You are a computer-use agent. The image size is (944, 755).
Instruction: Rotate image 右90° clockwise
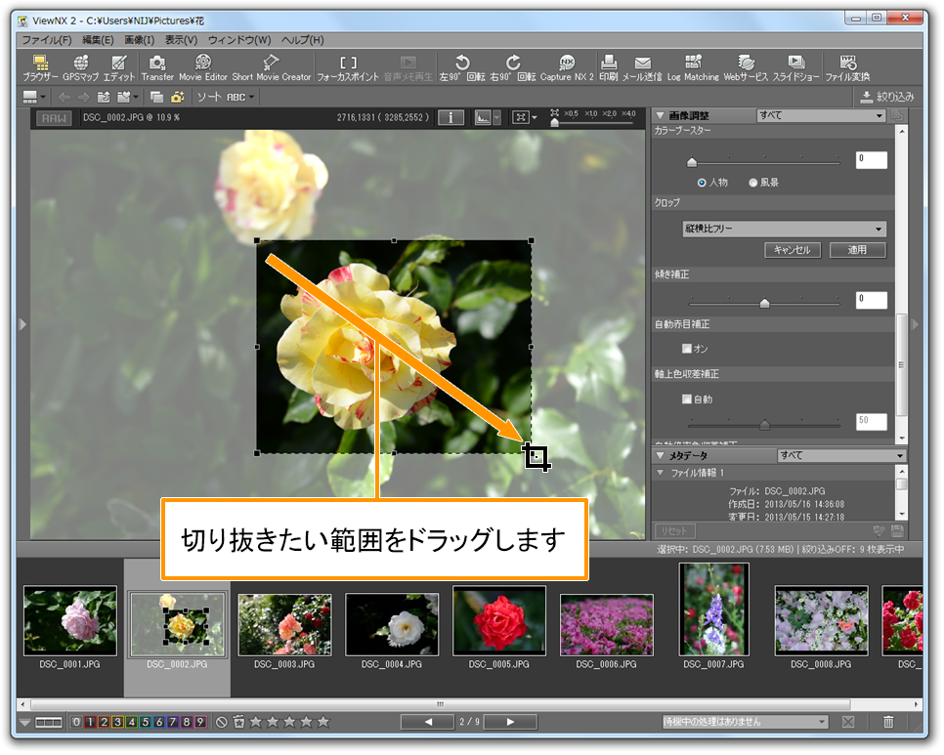[x=512, y=68]
